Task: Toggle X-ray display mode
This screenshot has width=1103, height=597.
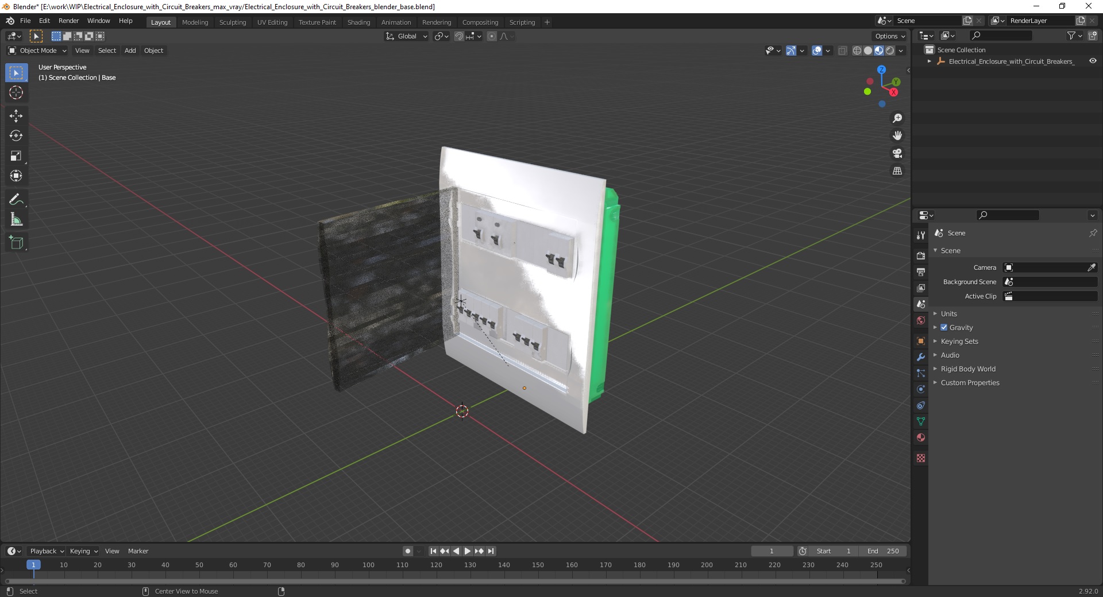Action: (x=842, y=51)
